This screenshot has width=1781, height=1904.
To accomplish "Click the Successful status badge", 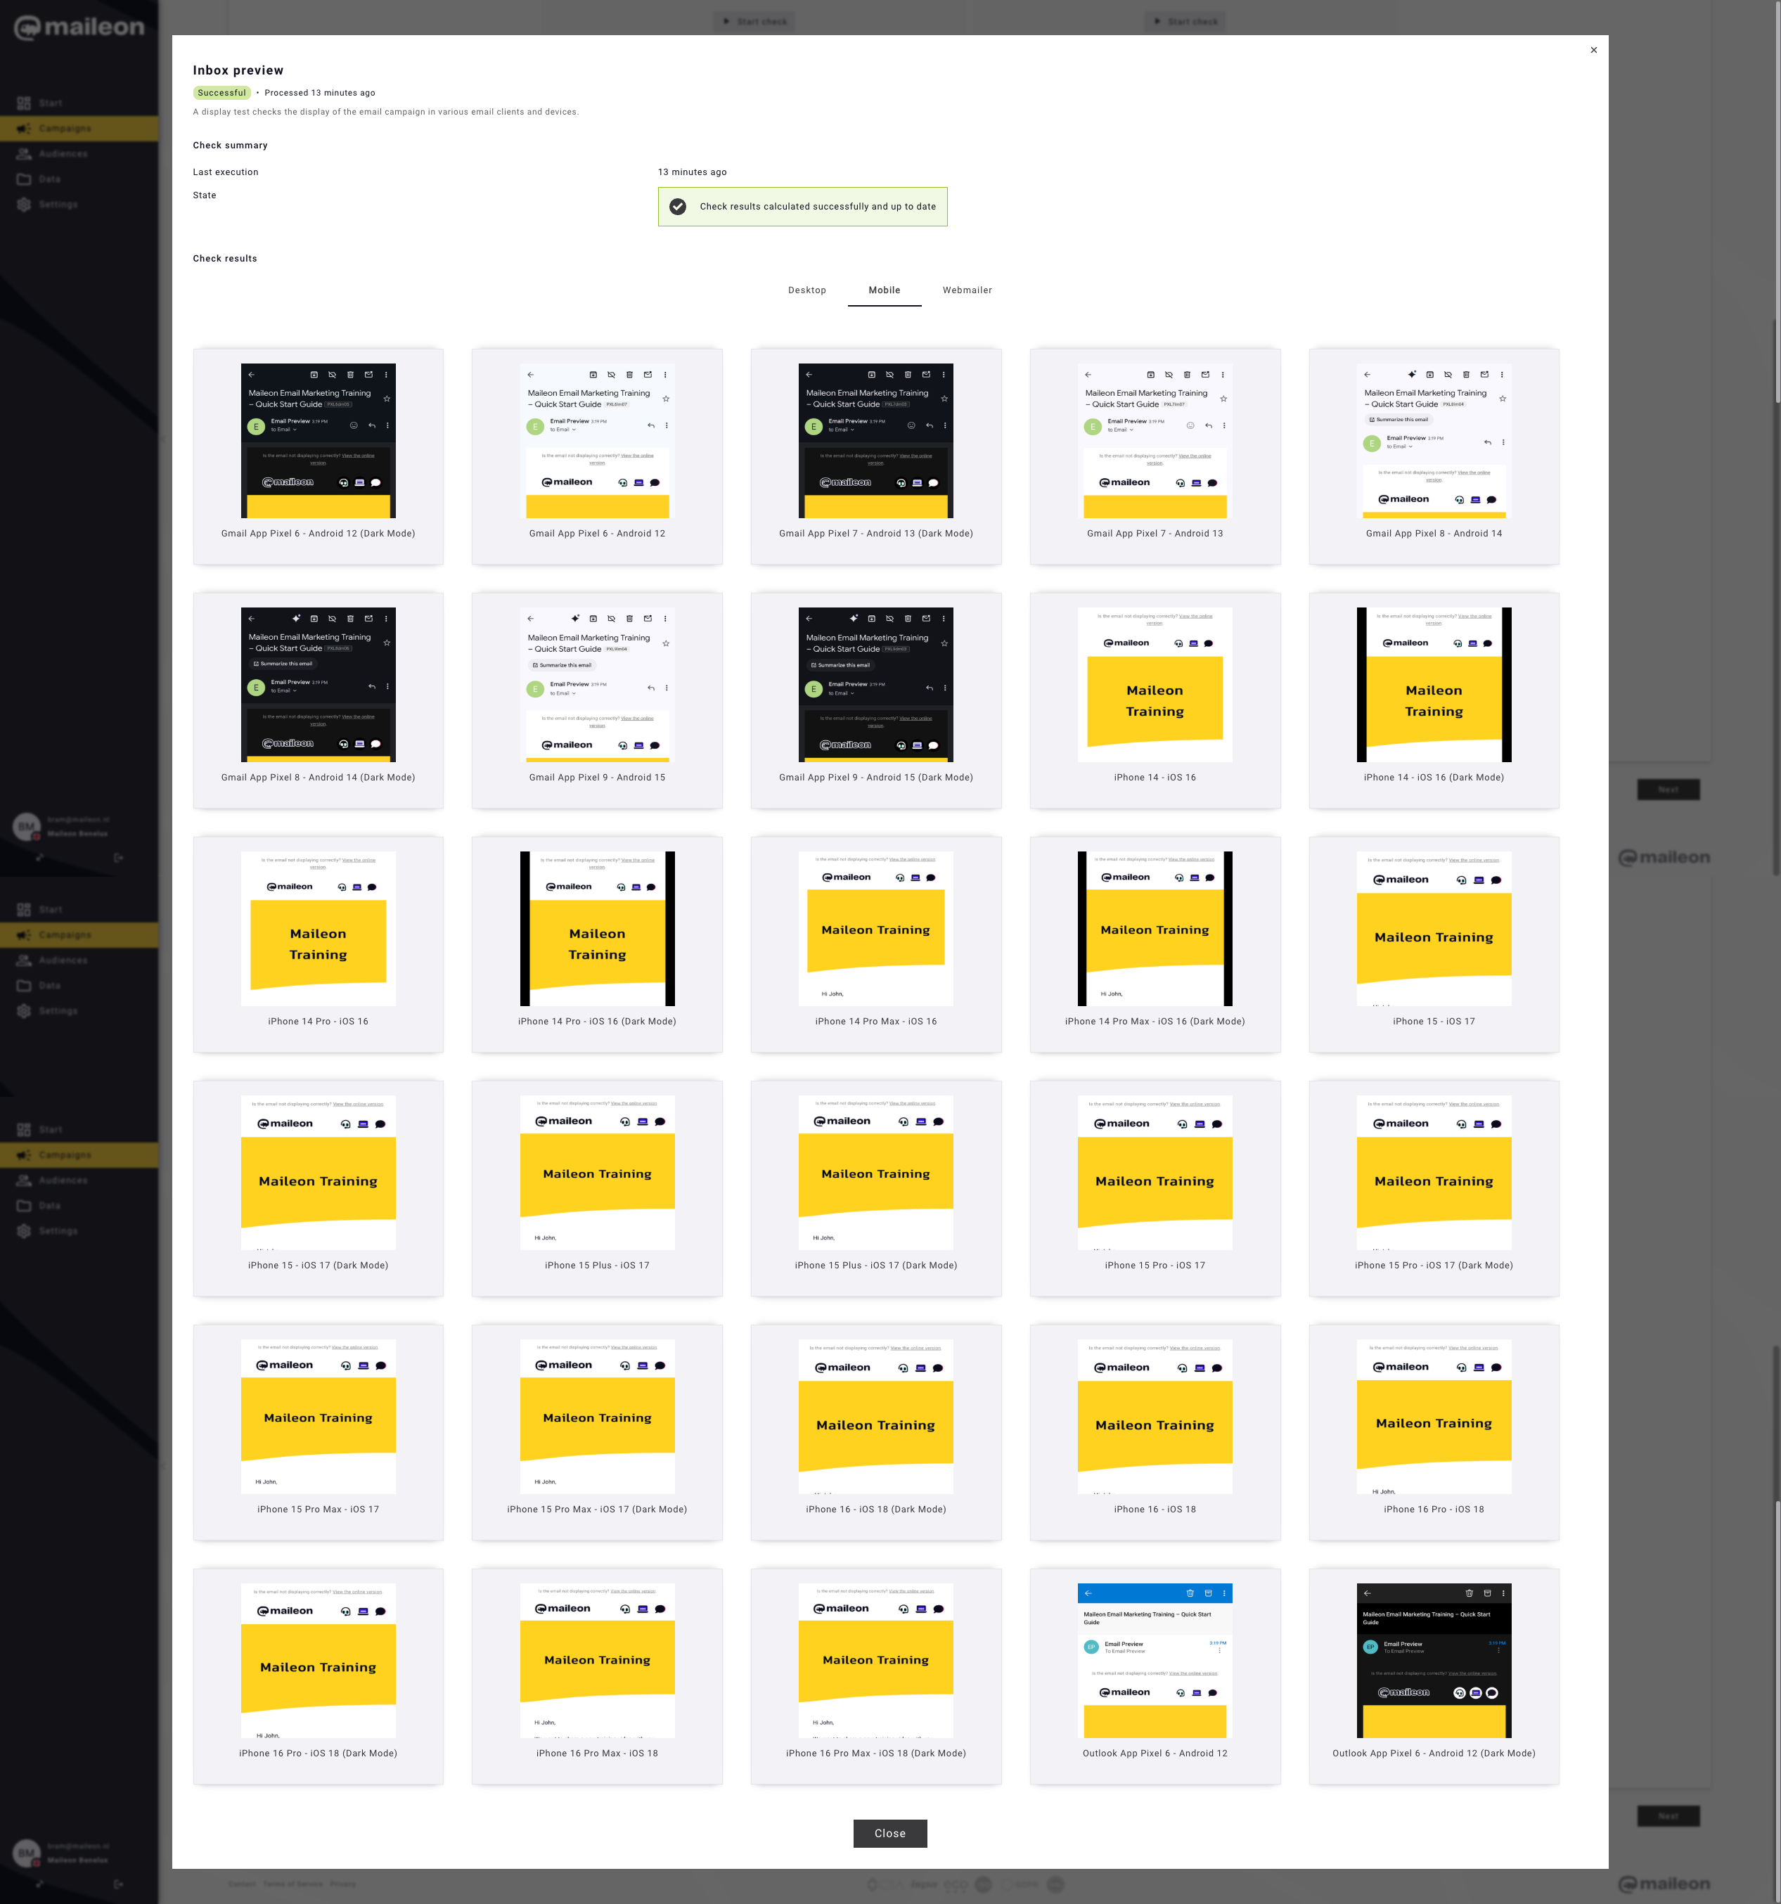I will (221, 93).
